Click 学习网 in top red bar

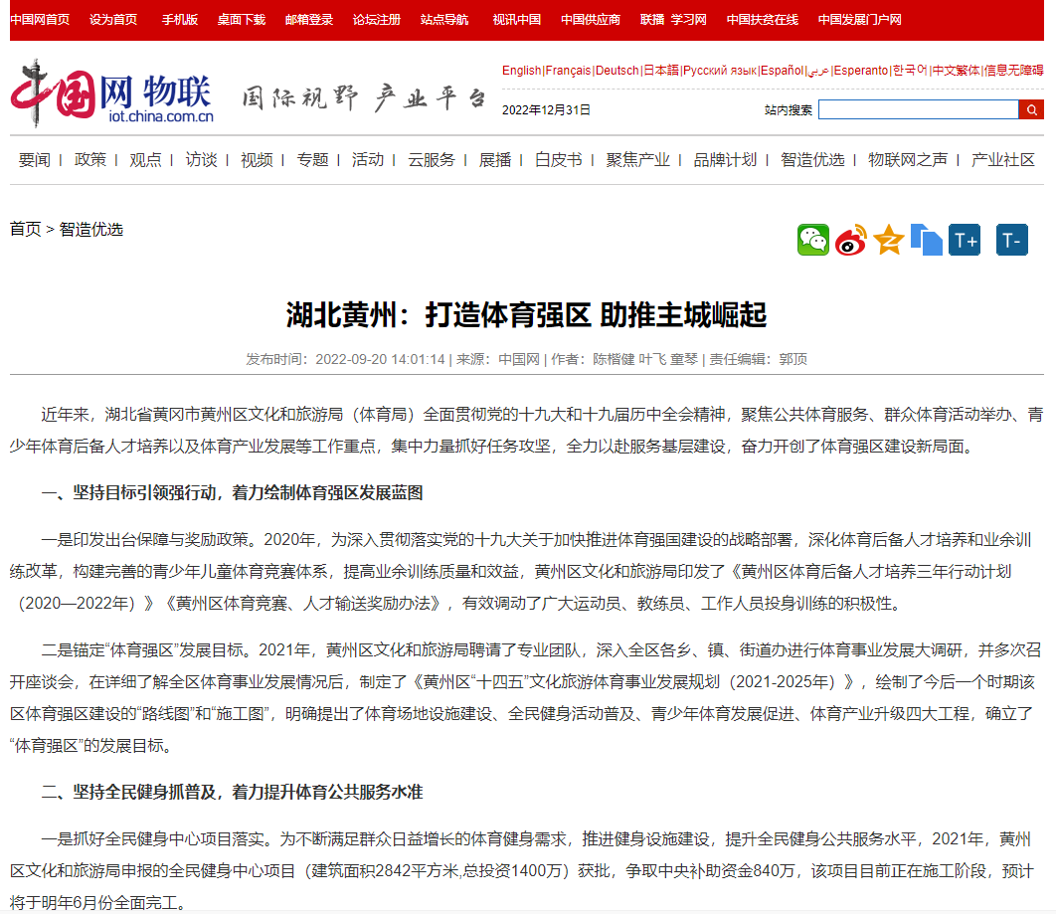(688, 20)
